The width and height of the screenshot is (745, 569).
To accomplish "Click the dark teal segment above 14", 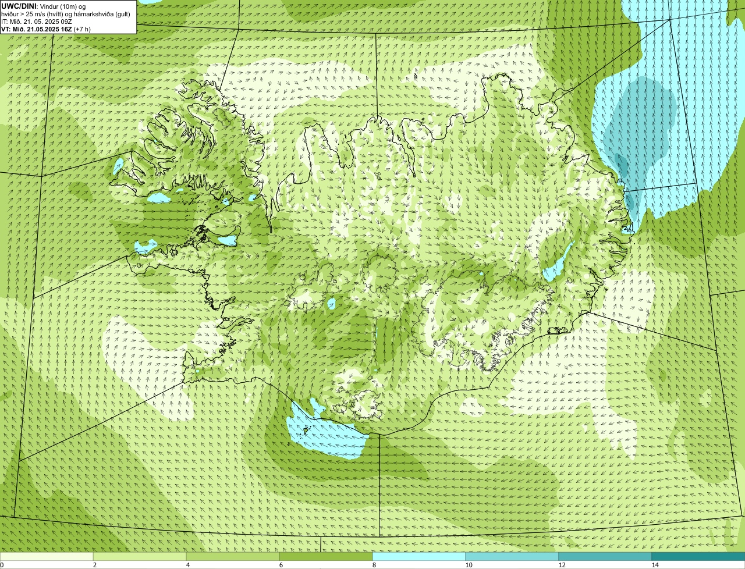I will [x=698, y=556].
